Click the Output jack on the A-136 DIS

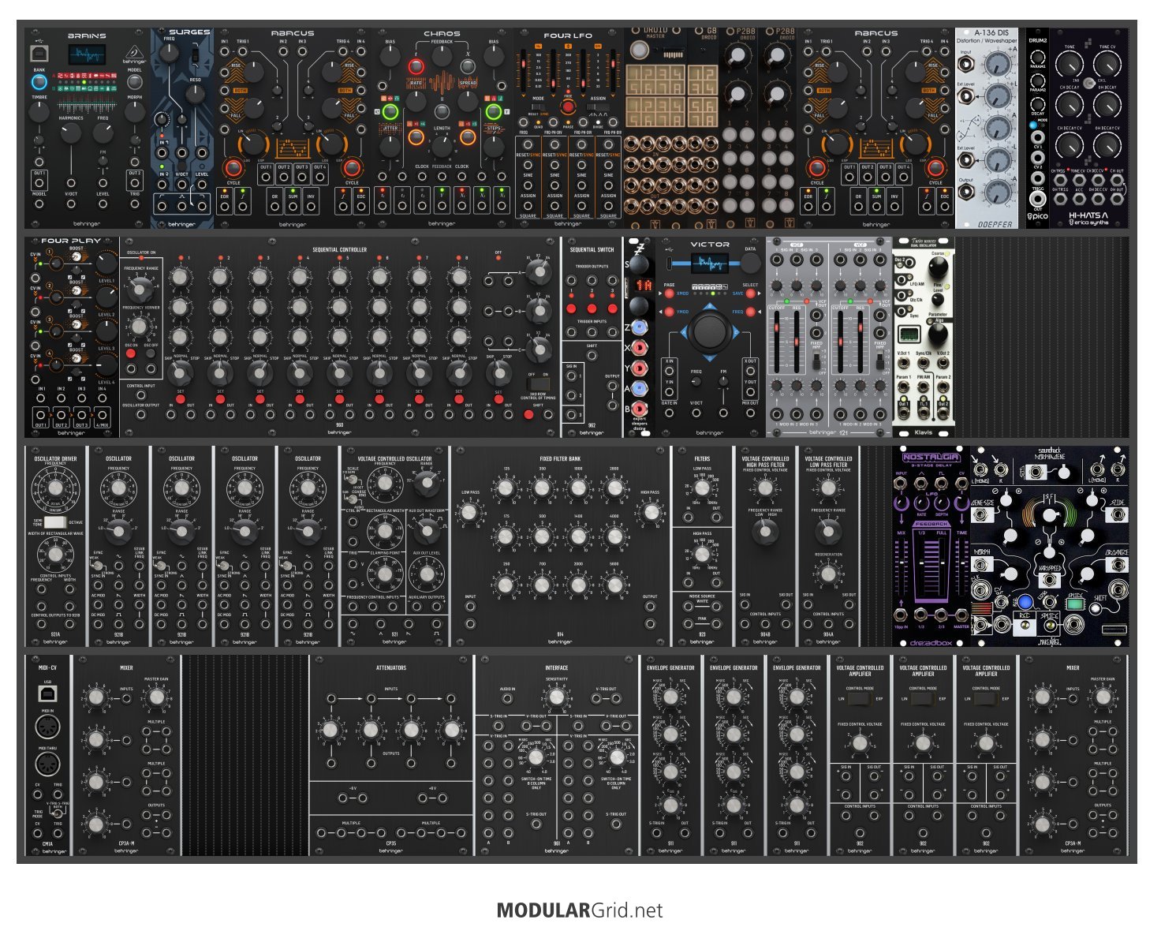pyautogui.click(x=965, y=192)
